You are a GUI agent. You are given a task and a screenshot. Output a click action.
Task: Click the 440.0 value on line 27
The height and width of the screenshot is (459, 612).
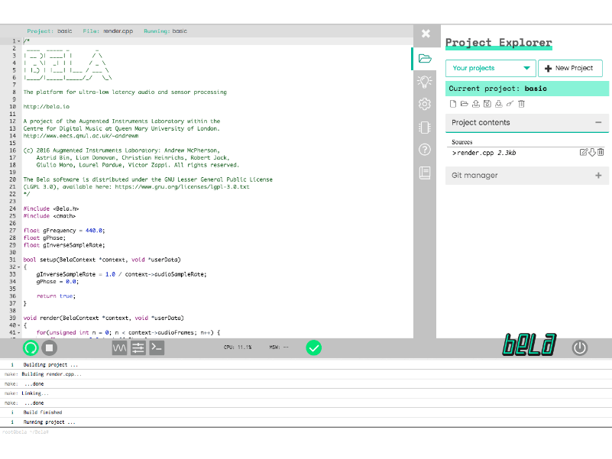[x=94, y=231]
